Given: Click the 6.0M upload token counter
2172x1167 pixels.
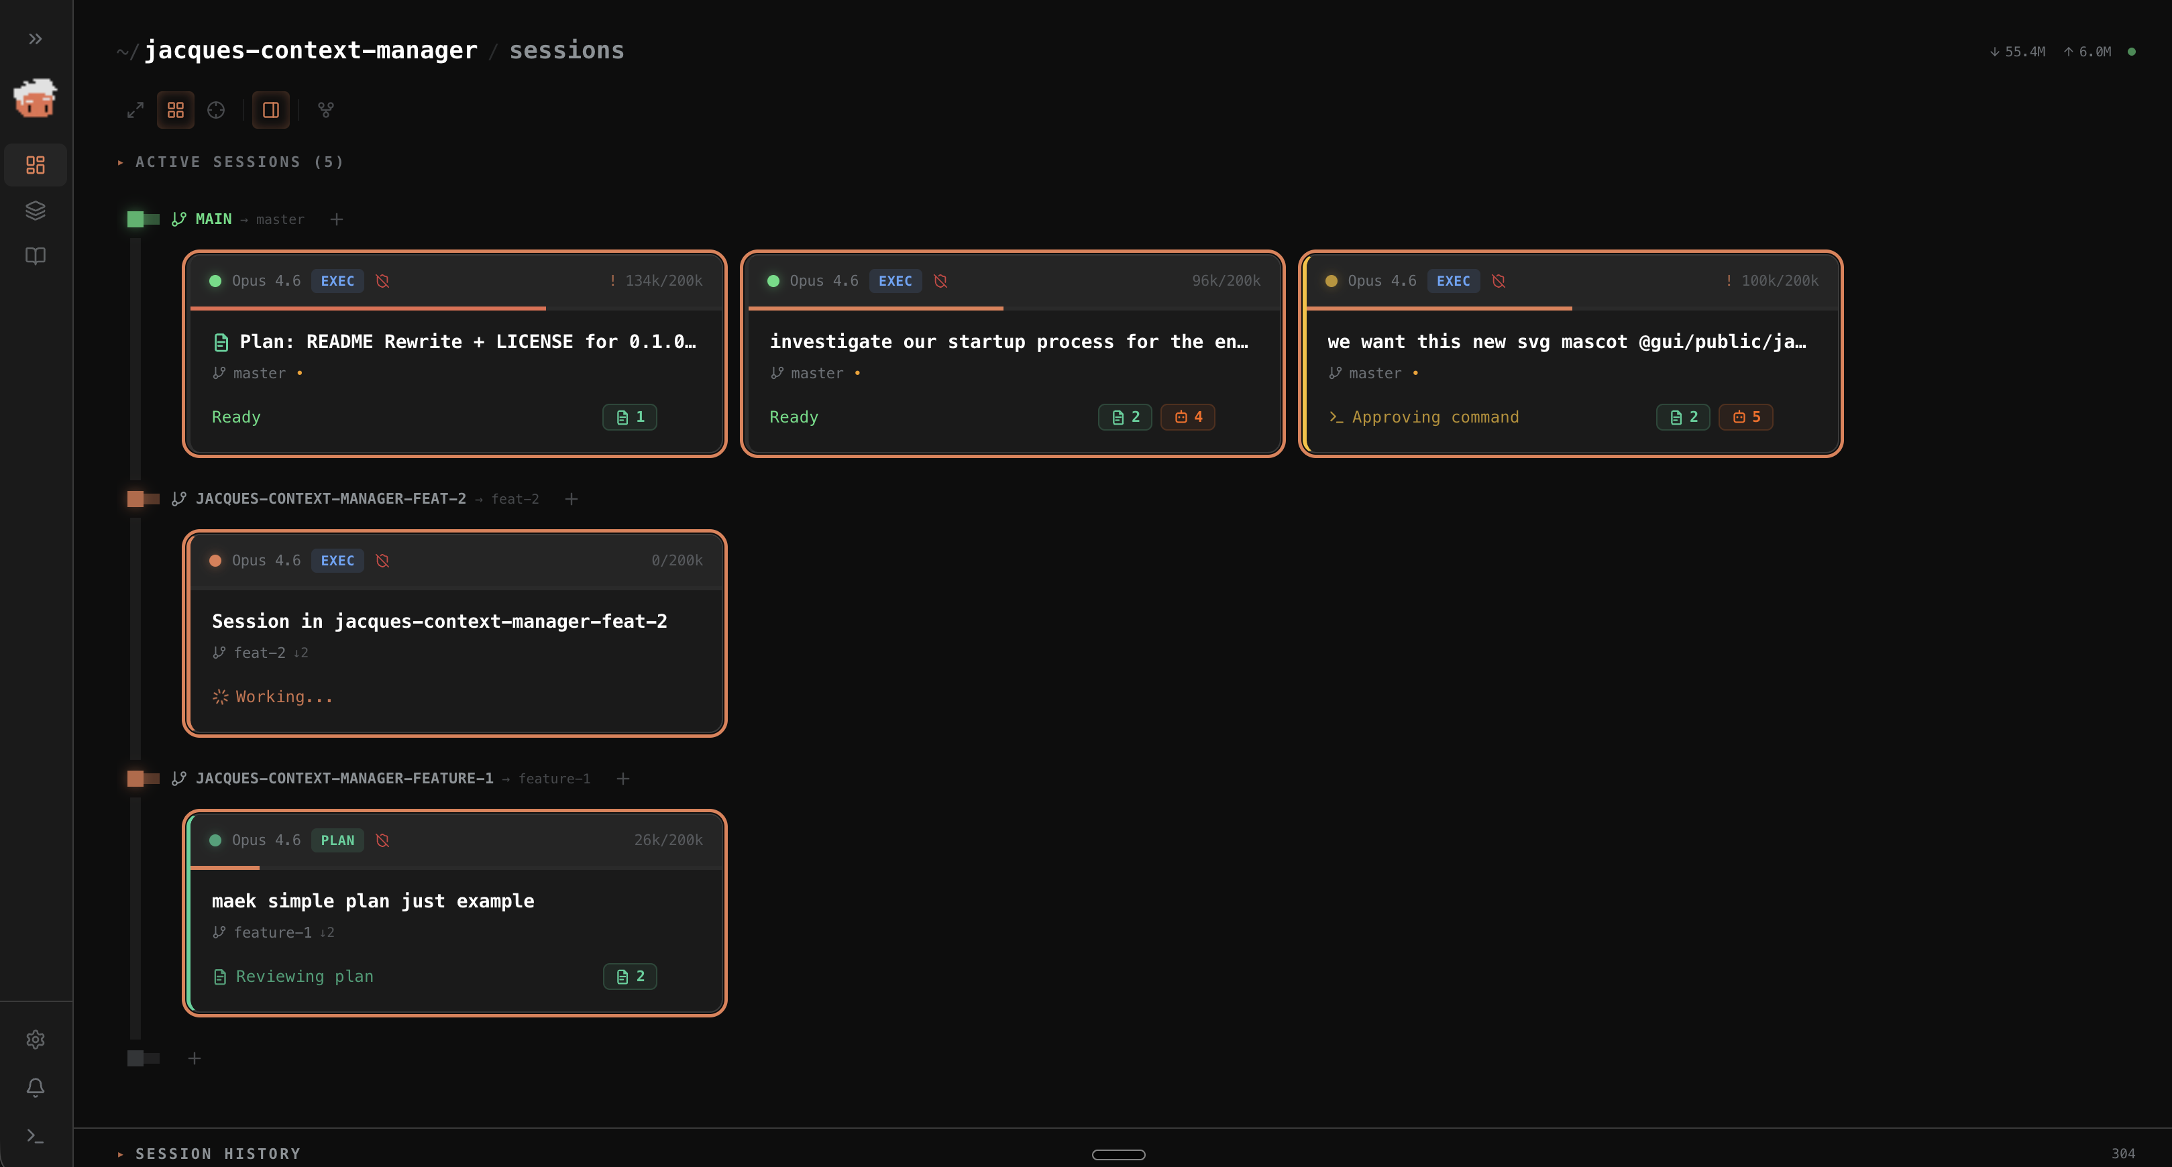Looking at the screenshot, I should (2087, 52).
